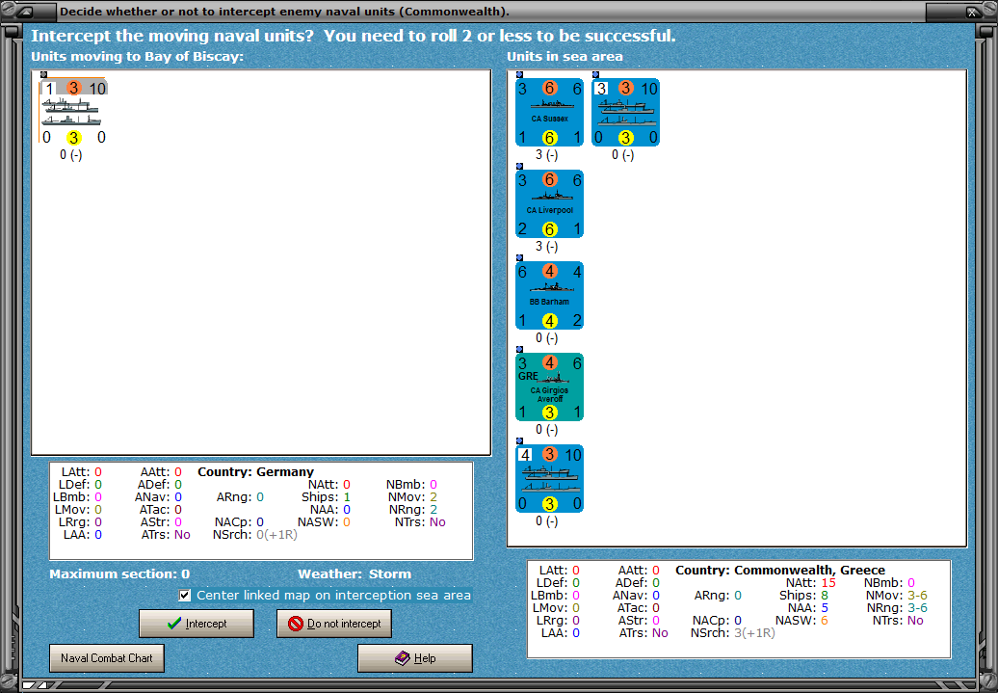Click the small status dot above BB Barham
This screenshot has height=693, width=998.
coord(519,258)
